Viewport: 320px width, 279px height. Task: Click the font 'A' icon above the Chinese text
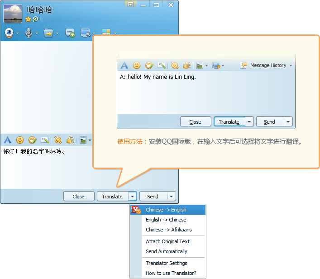coord(7,140)
